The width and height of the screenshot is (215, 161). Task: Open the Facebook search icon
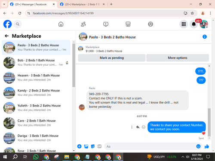pos(18,24)
